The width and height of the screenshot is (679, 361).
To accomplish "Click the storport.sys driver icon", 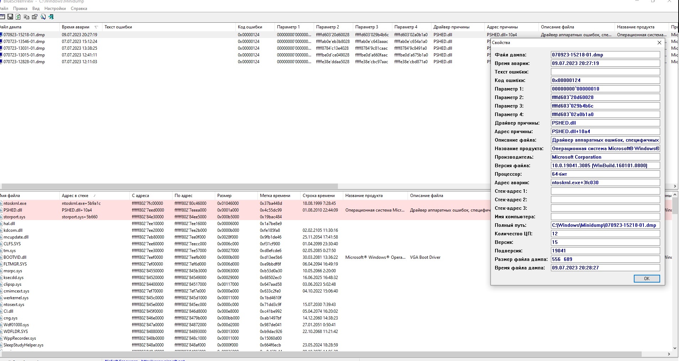I will [1, 217].
